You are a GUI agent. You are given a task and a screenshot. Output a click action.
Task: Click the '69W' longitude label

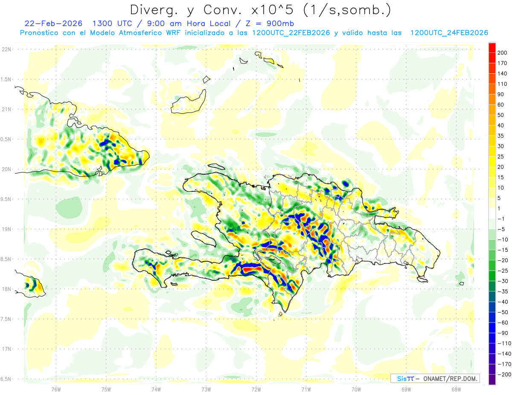[406, 389]
